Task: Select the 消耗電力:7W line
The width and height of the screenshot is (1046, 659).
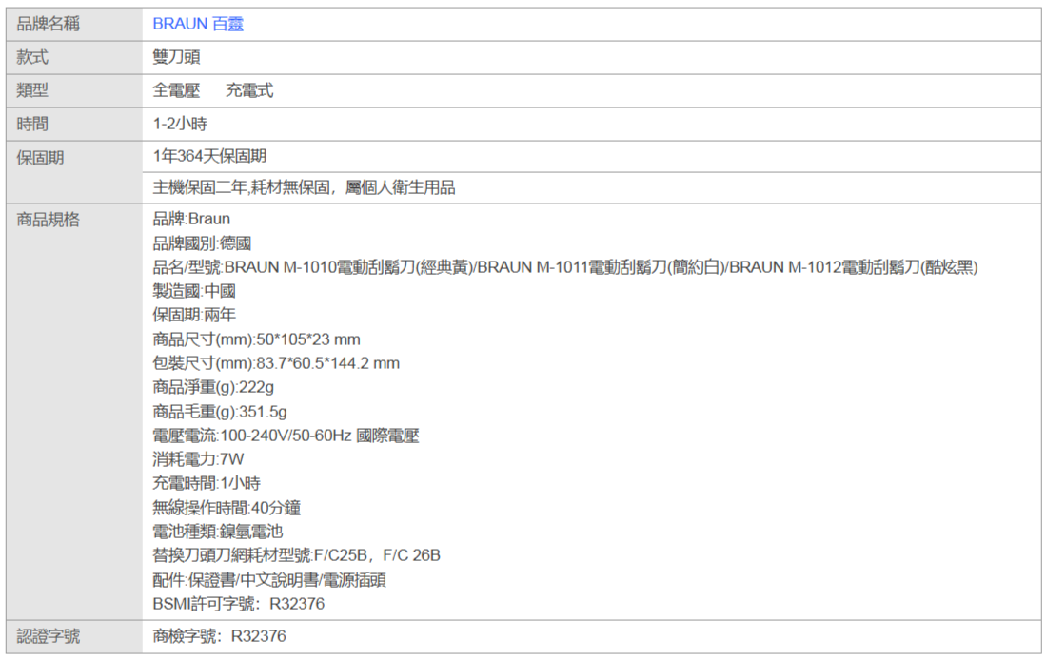Action: click(x=198, y=459)
